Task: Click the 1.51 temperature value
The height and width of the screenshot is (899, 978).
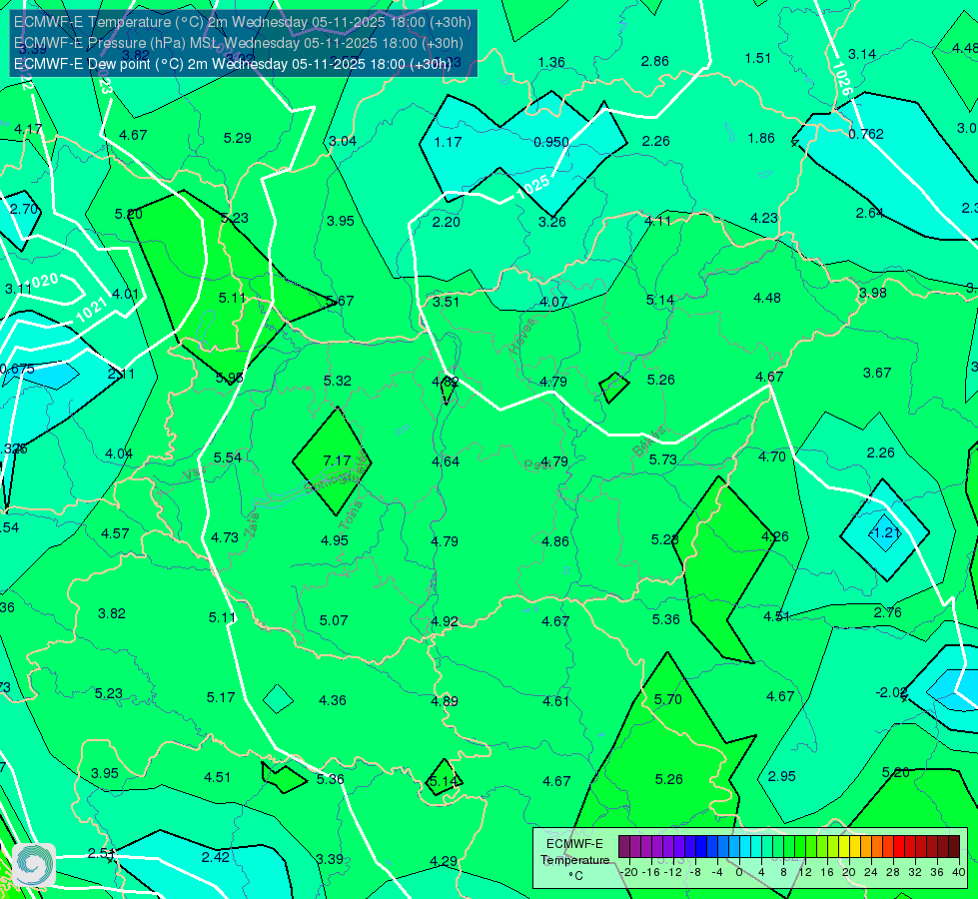Action: (758, 58)
